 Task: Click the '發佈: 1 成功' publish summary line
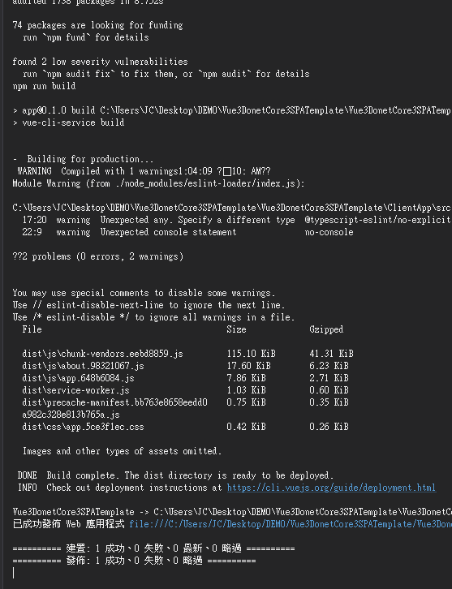click(x=134, y=561)
